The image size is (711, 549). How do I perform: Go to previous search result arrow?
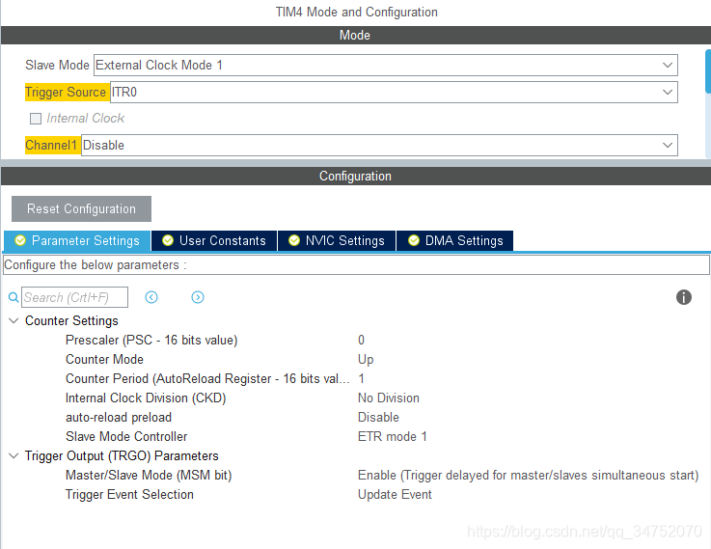(151, 297)
